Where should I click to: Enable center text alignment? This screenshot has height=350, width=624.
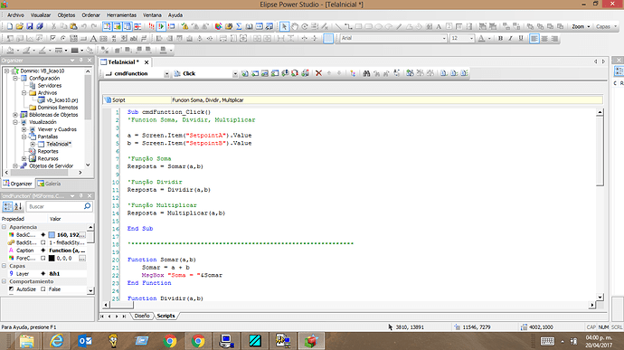point(544,38)
